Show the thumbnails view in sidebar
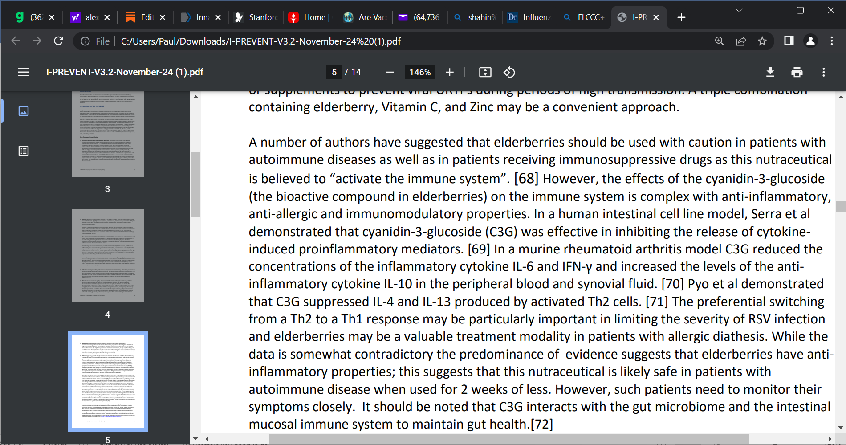The image size is (846, 445). pos(24,111)
